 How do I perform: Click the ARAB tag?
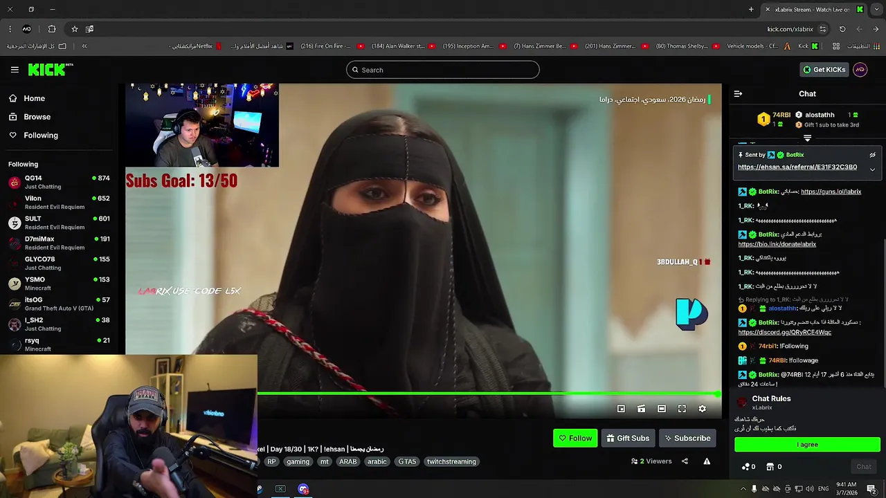(x=348, y=461)
